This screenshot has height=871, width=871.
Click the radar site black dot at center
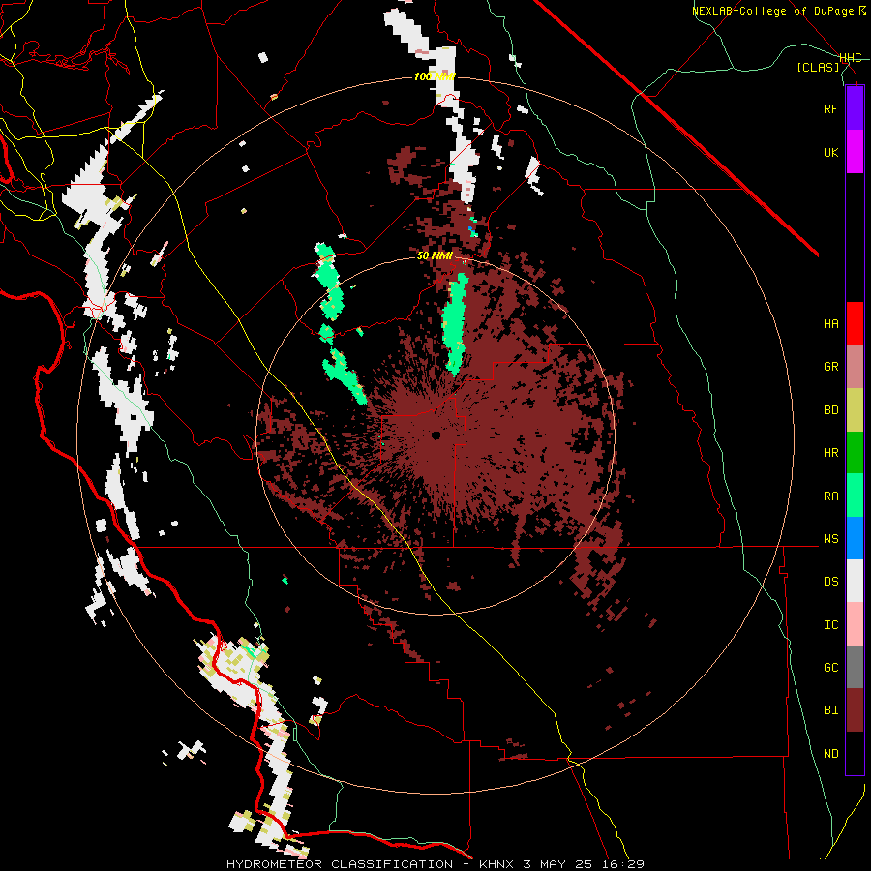[436, 435]
